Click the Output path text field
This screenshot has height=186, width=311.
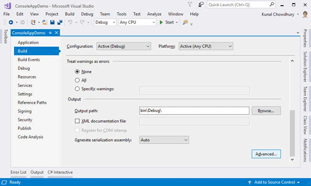pos(194,111)
